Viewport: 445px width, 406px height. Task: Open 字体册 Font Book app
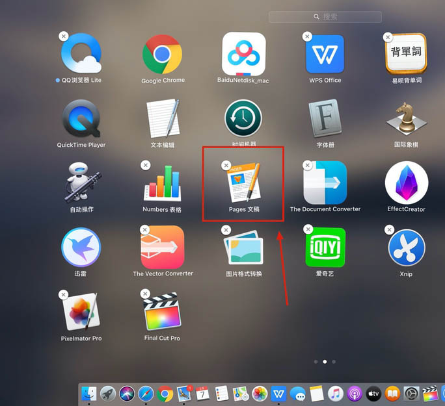tap(325, 118)
